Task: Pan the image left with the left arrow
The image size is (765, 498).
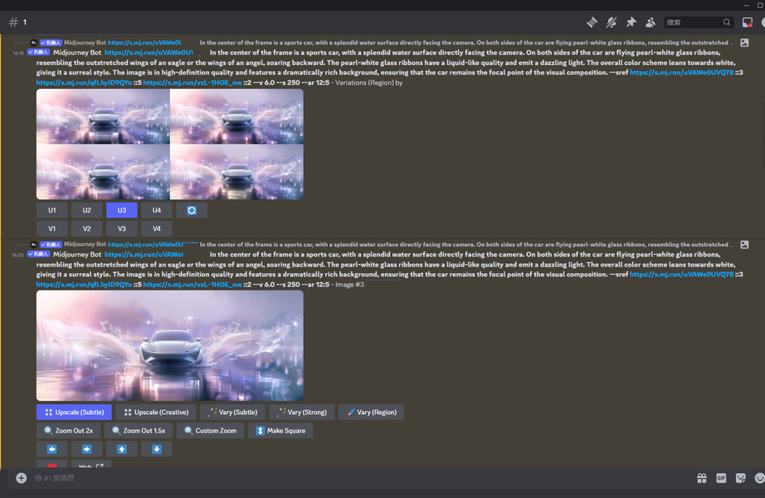Action: 51,449
